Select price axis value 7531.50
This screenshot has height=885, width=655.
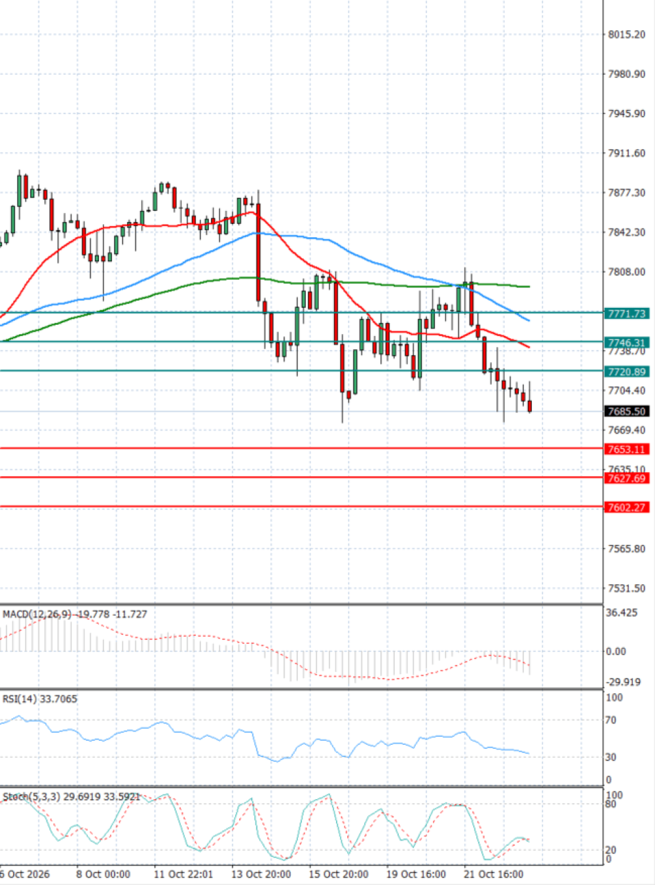(x=626, y=588)
